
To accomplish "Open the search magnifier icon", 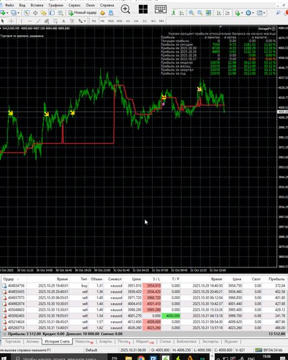I will [x=278, y=13].
